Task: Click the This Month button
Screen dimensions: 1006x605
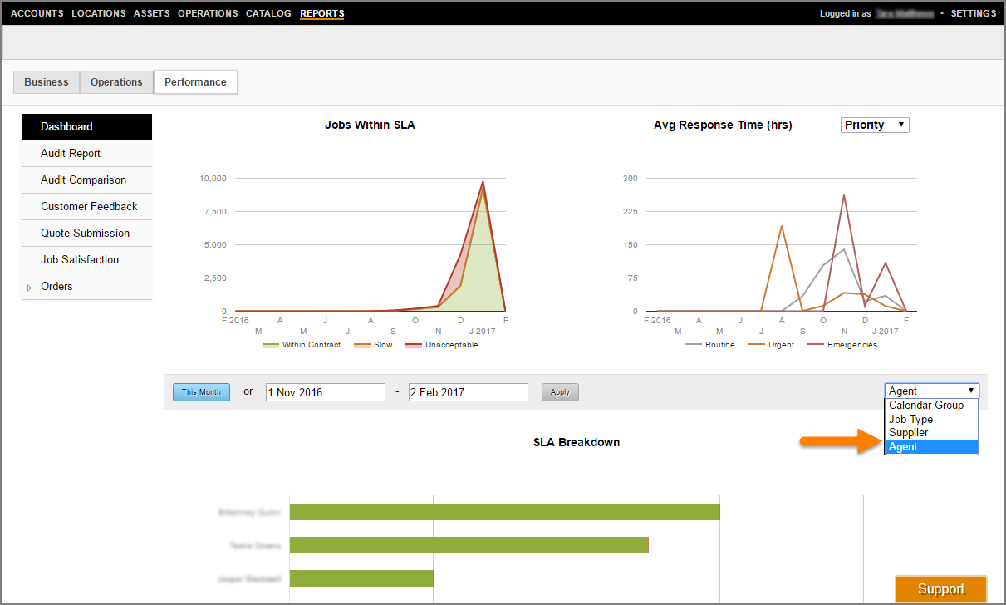Action: tap(201, 392)
